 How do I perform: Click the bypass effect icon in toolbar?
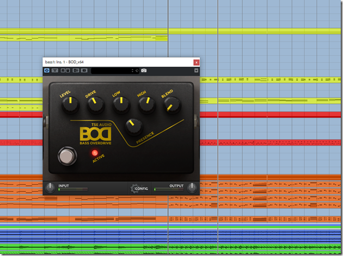56,71
